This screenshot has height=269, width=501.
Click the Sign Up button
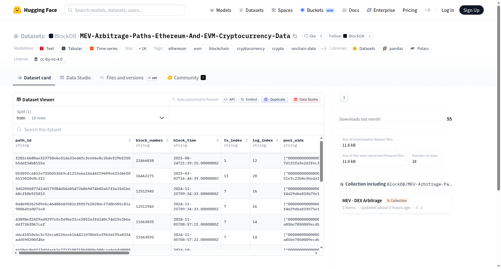click(x=471, y=10)
